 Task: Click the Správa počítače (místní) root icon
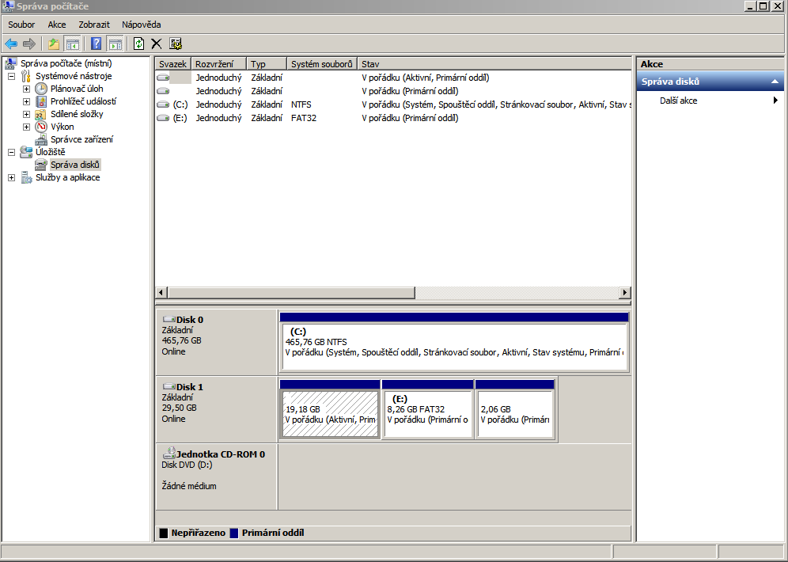(x=10, y=63)
